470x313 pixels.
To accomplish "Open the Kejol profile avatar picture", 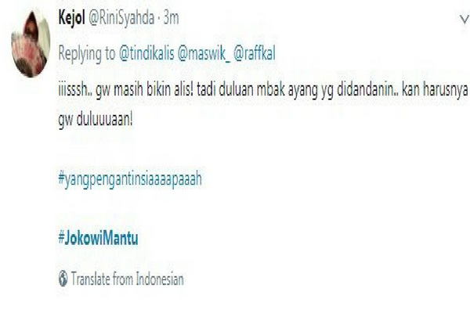I will point(31,44).
